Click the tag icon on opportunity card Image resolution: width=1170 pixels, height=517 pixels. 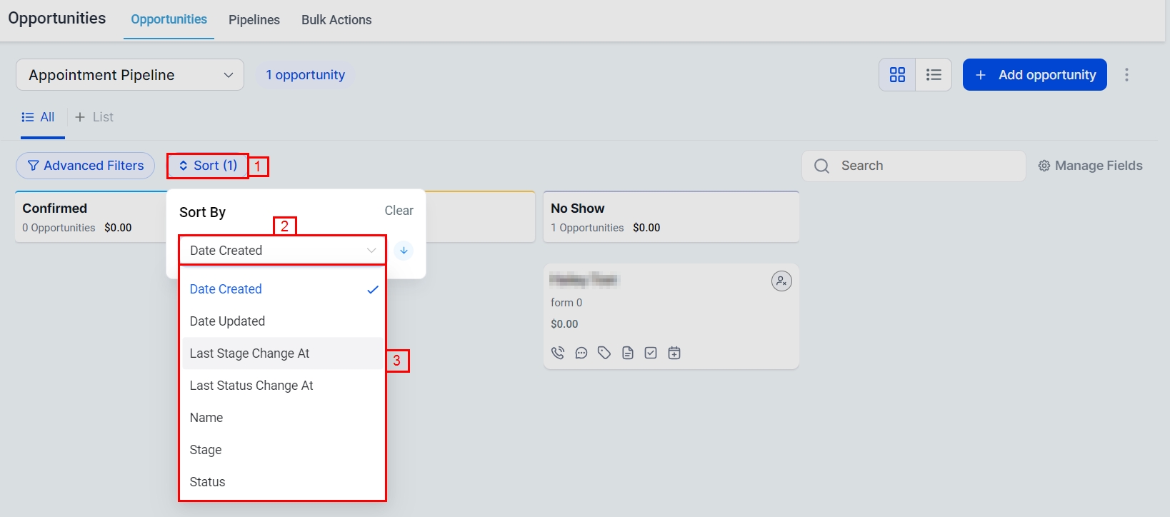coord(604,353)
